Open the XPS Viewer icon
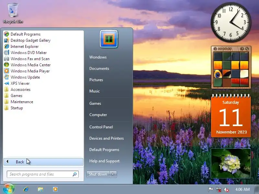259x194 pixels. click(6, 83)
